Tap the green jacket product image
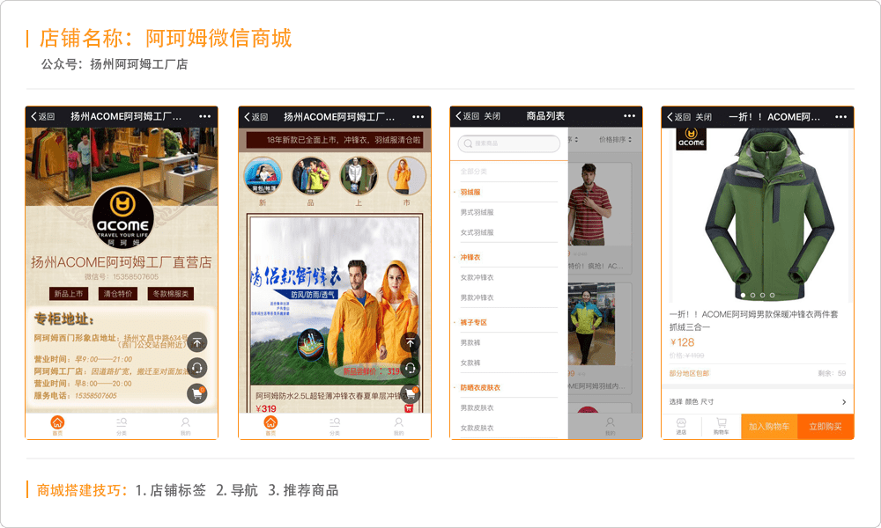Screen dimensions: 881x528 coord(770,213)
